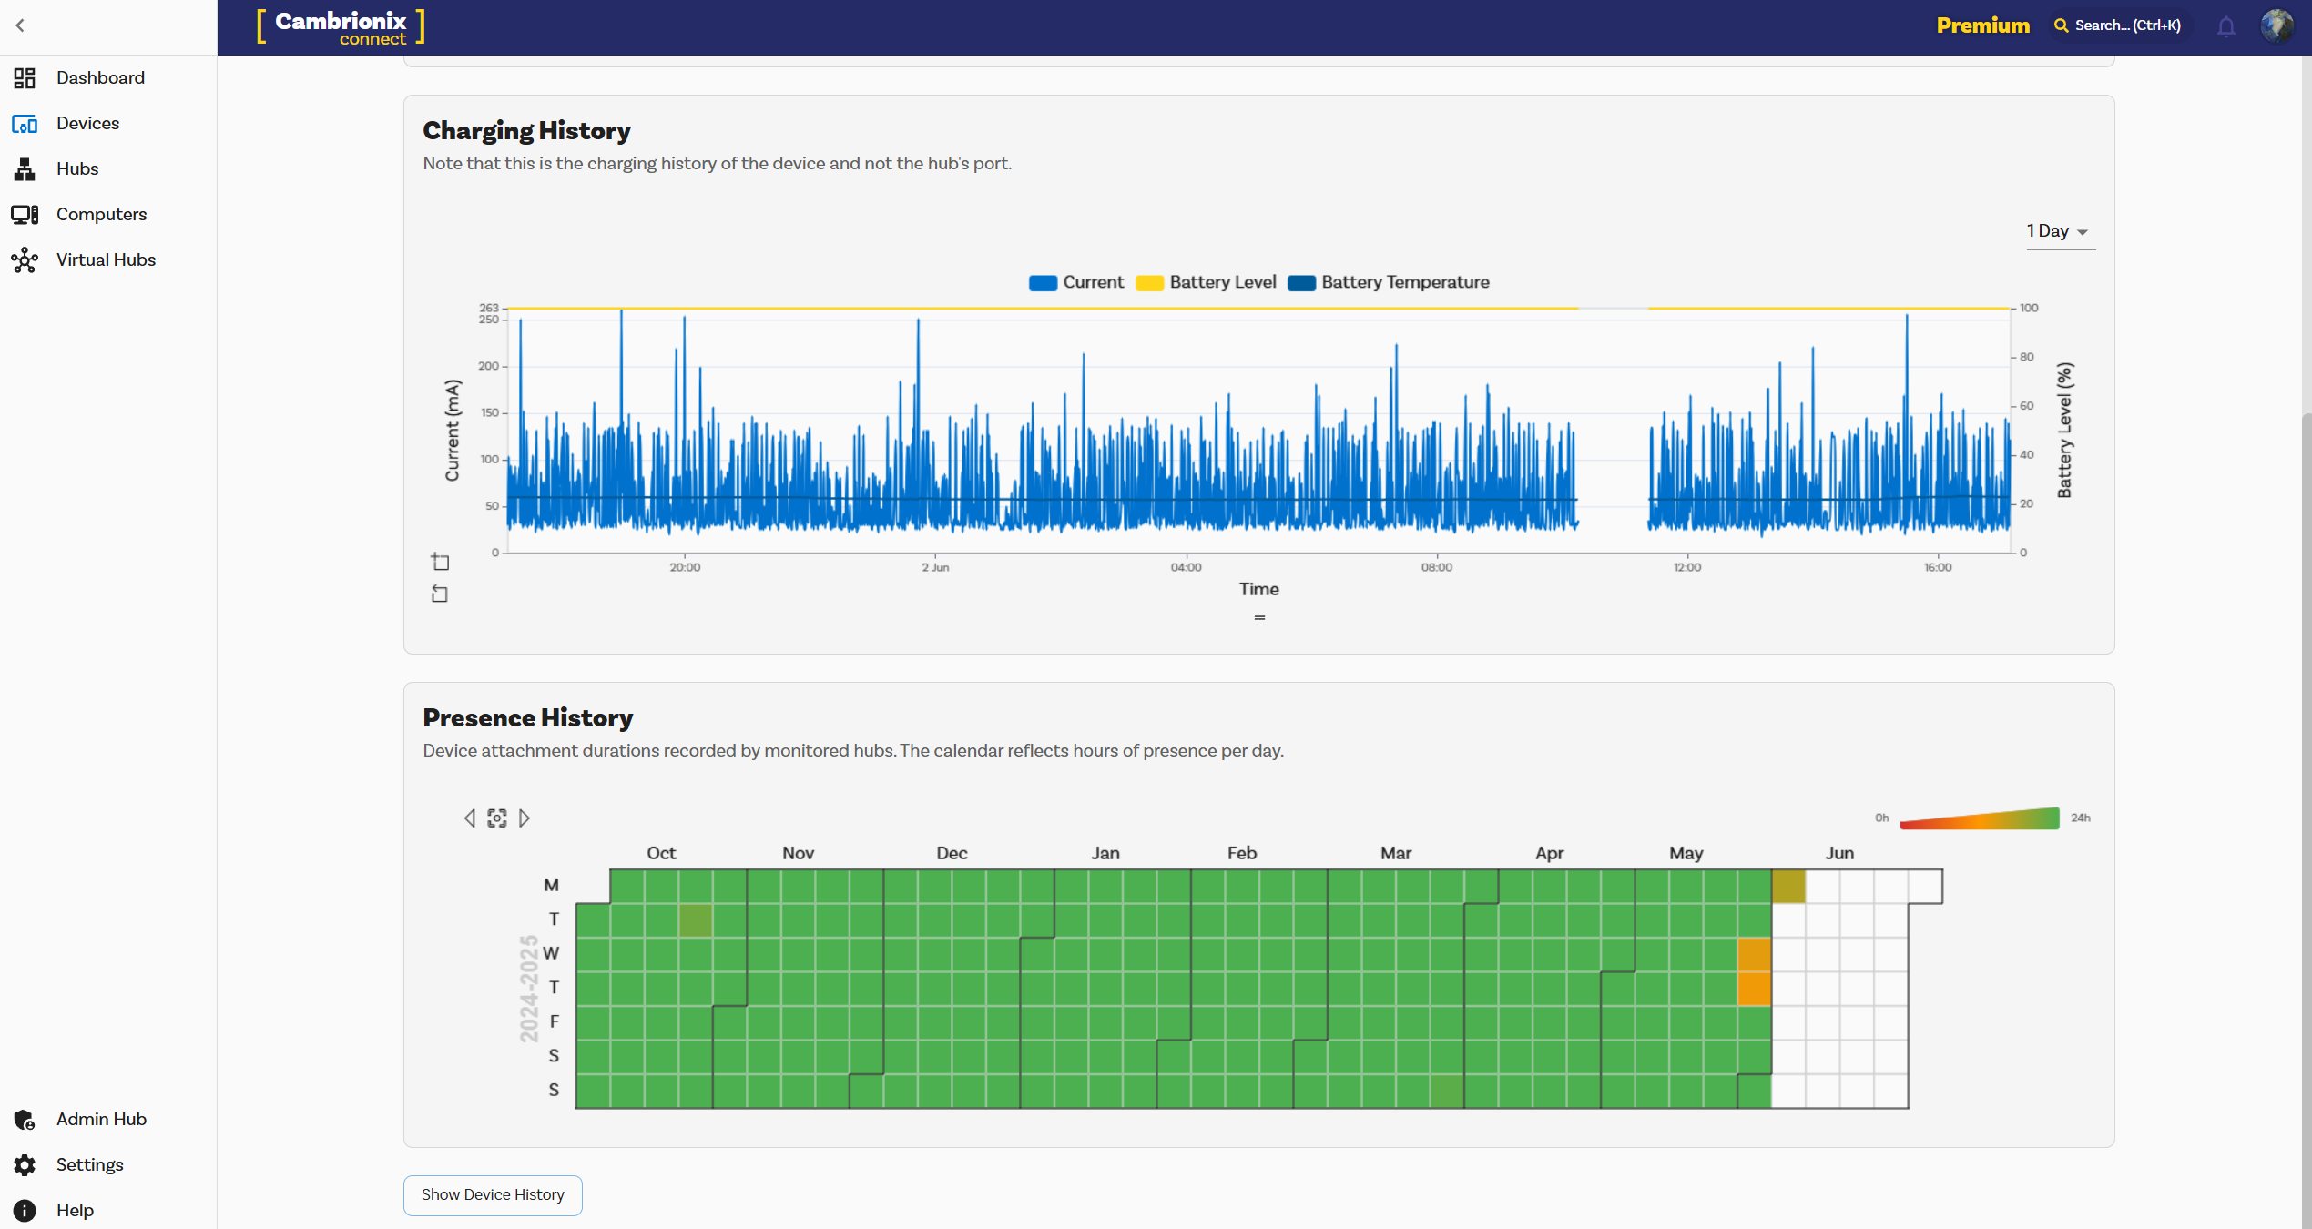The height and width of the screenshot is (1229, 2312).
Task: Click Show Device History button
Action: (493, 1194)
